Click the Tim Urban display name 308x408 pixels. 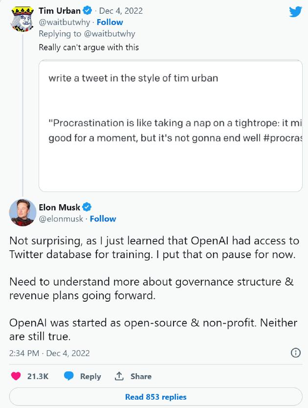(x=60, y=11)
